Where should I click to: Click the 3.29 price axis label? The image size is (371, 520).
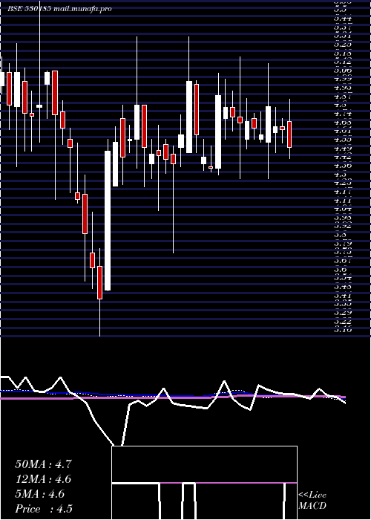pyautogui.click(x=343, y=313)
